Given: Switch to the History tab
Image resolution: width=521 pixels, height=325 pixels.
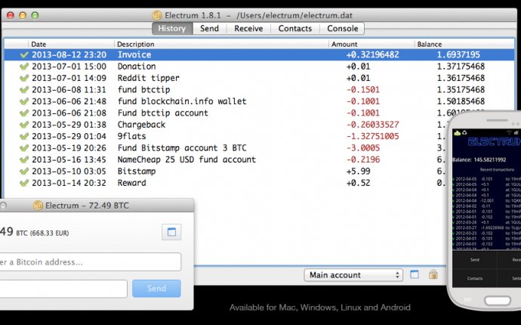Looking at the screenshot, I should click(x=172, y=29).
